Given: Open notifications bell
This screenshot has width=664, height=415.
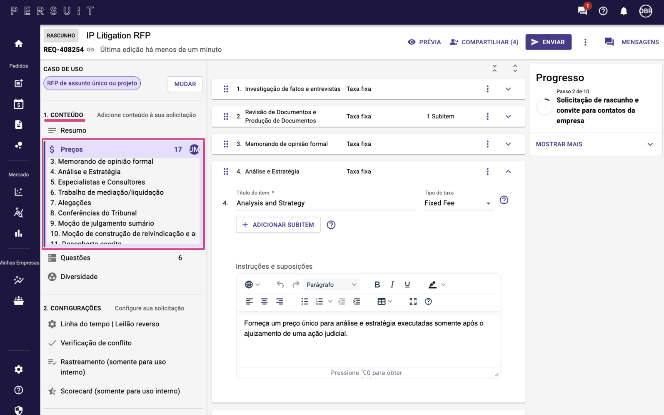Looking at the screenshot, I should (x=624, y=11).
